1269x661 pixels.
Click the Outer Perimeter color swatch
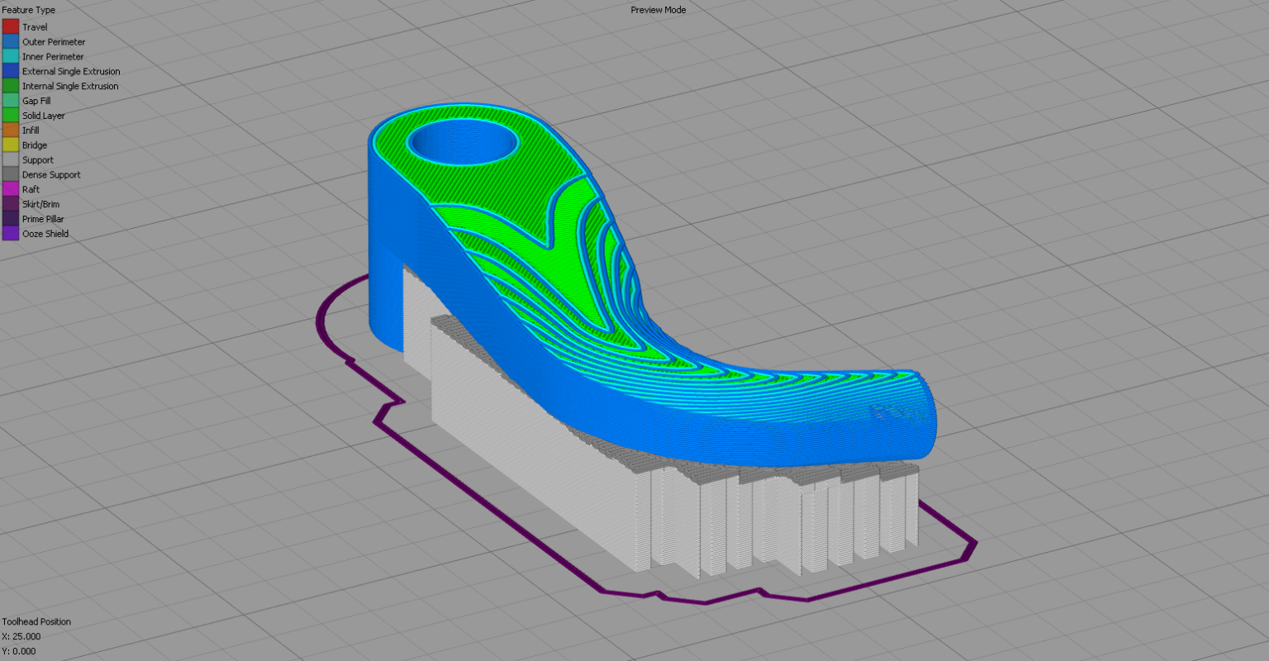click(10, 41)
